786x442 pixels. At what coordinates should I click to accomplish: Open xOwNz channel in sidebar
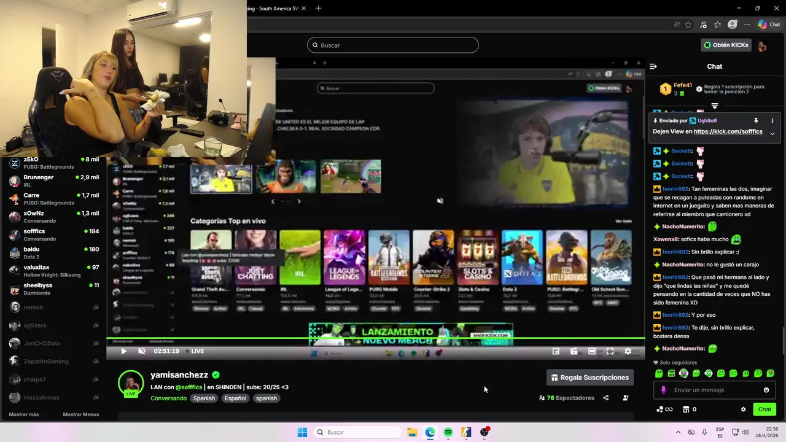pyautogui.click(x=54, y=217)
